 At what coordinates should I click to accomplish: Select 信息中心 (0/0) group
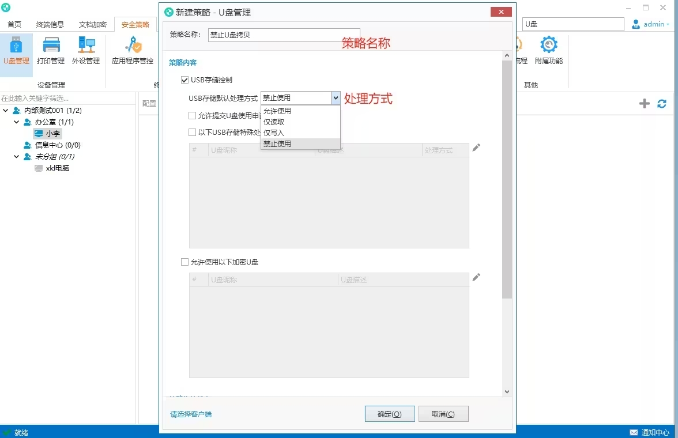click(x=58, y=145)
